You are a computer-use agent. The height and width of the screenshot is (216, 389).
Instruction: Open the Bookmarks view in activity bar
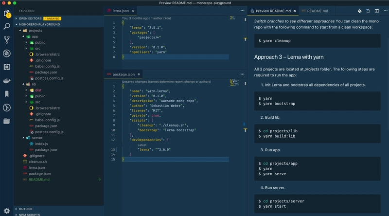pyautogui.click(x=7, y=94)
